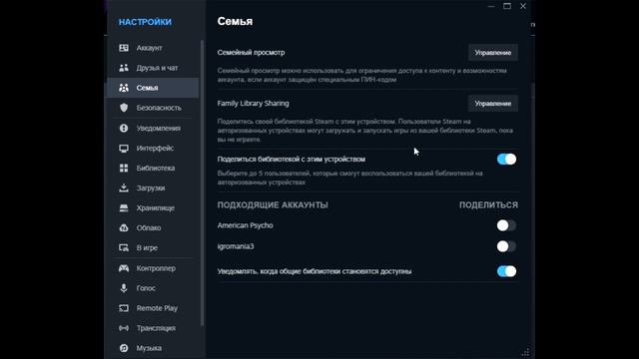Click the Controller gamepad icon
This screenshot has width=639, height=359.
(x=124, y=268)
